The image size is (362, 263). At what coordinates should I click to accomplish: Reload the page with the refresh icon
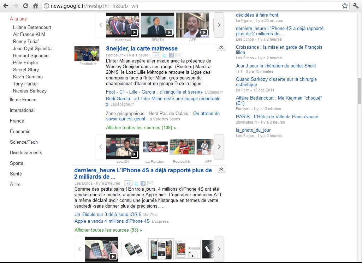click(x=26, y=6)
